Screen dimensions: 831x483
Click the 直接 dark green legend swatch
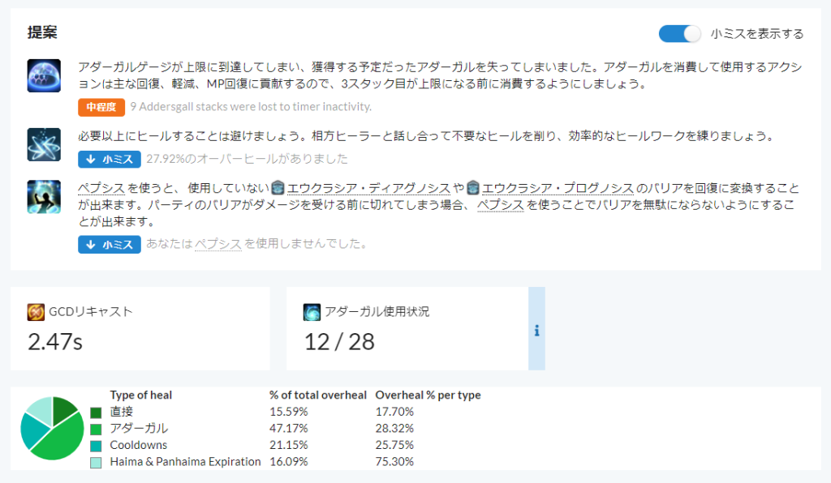coord(96,412)
